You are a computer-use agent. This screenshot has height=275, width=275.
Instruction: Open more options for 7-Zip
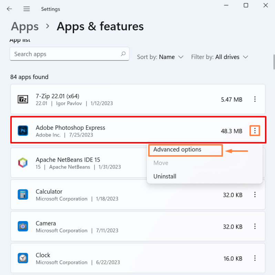pos(255,99)
